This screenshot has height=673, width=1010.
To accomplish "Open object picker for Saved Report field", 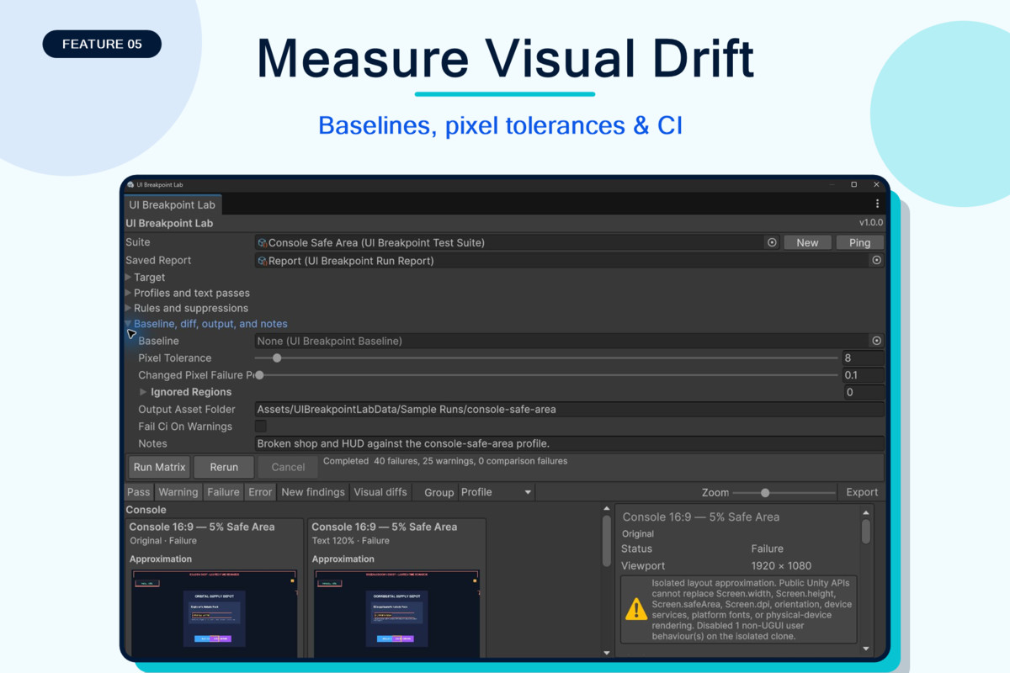I will 876,260.
